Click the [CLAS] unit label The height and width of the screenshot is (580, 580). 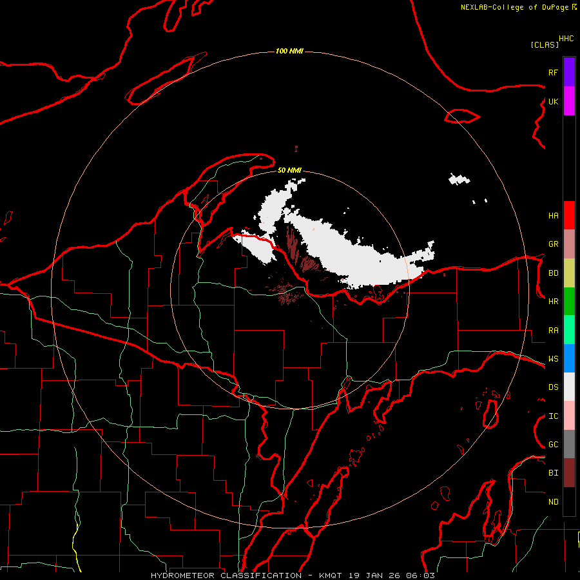tap(545, 44)
